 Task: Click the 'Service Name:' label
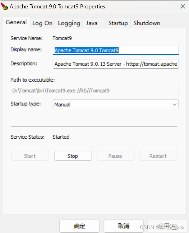26,38
